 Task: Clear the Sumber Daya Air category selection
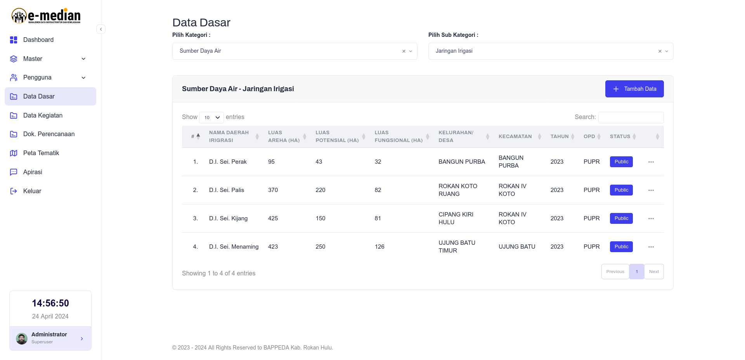coord(404,51)
